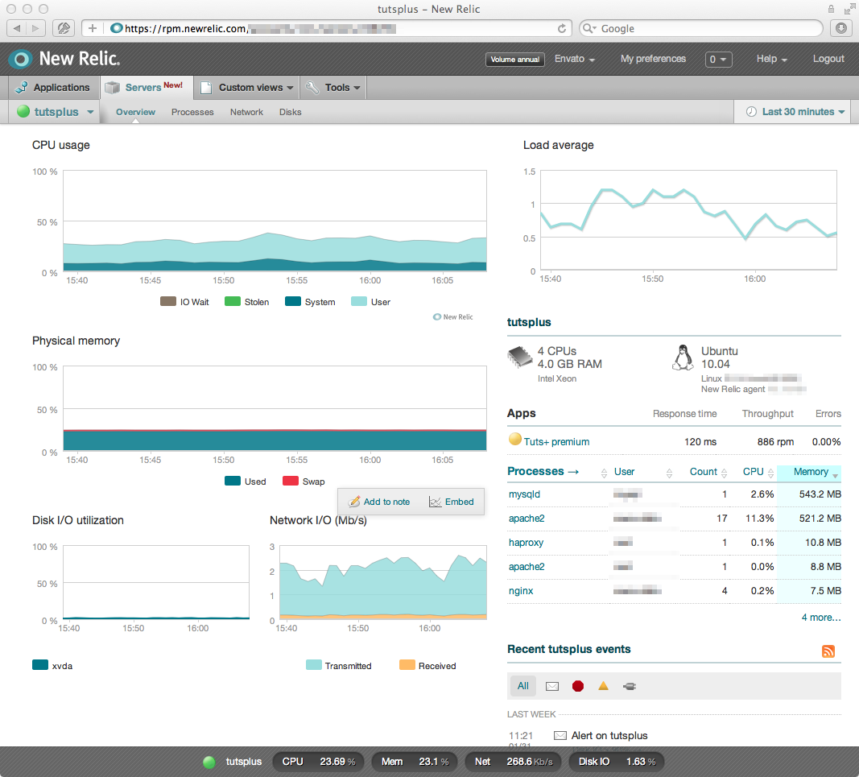Screen dimensions: 859x777
Task: Click the Embed button
Action: tap(452, 502)
